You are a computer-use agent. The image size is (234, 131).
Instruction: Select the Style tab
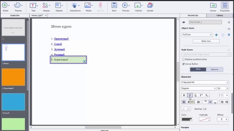198,70
